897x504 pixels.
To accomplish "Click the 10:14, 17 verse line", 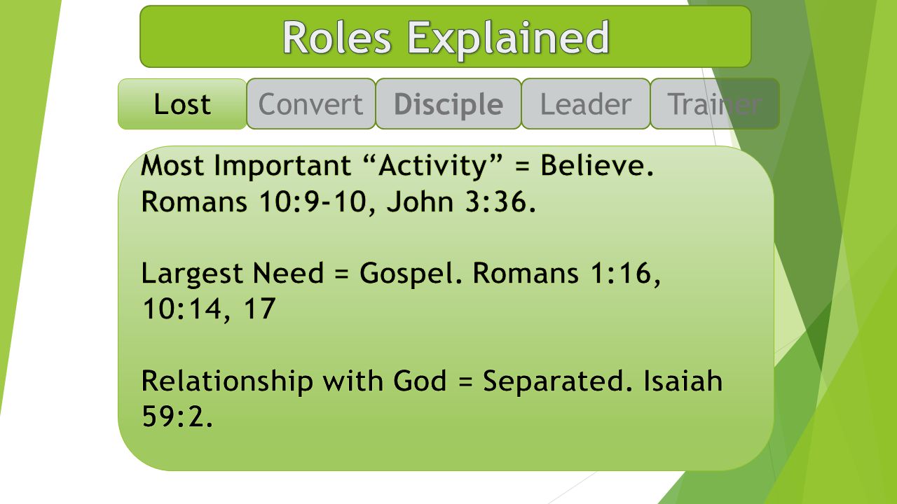I will point(208,309).
